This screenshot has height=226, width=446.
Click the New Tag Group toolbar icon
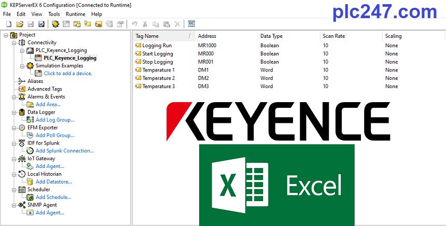click(x=77, y=24)
